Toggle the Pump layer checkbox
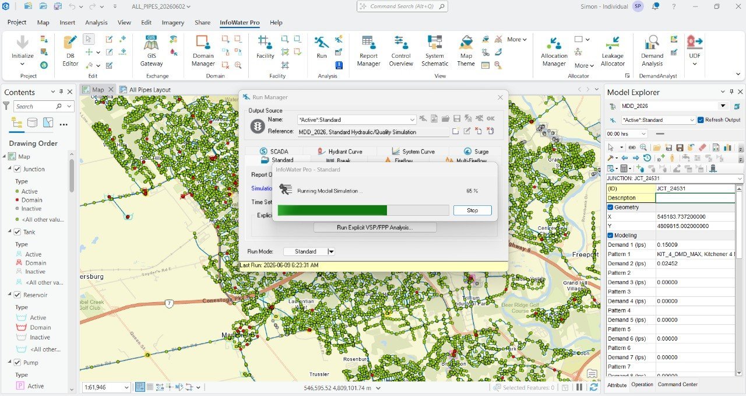The height and width of the screenshot is (396, 746). [x=17, y=363]
